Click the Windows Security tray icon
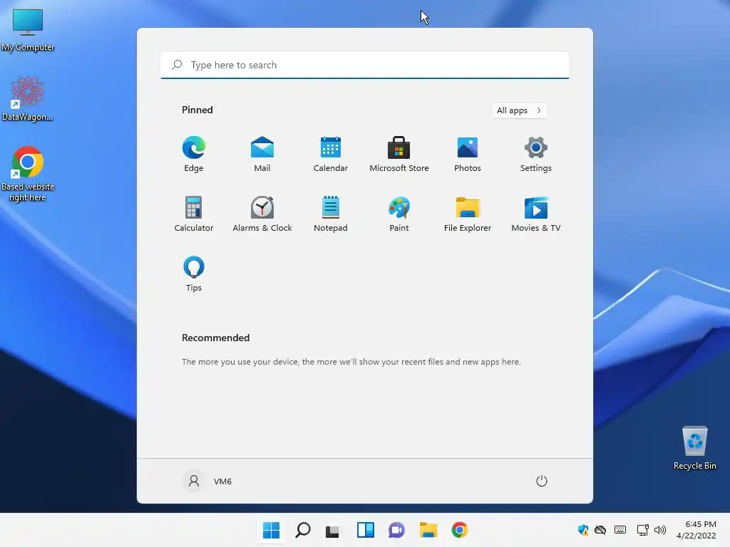This screenshot has height=547, width=730. (x=582, y=530)
